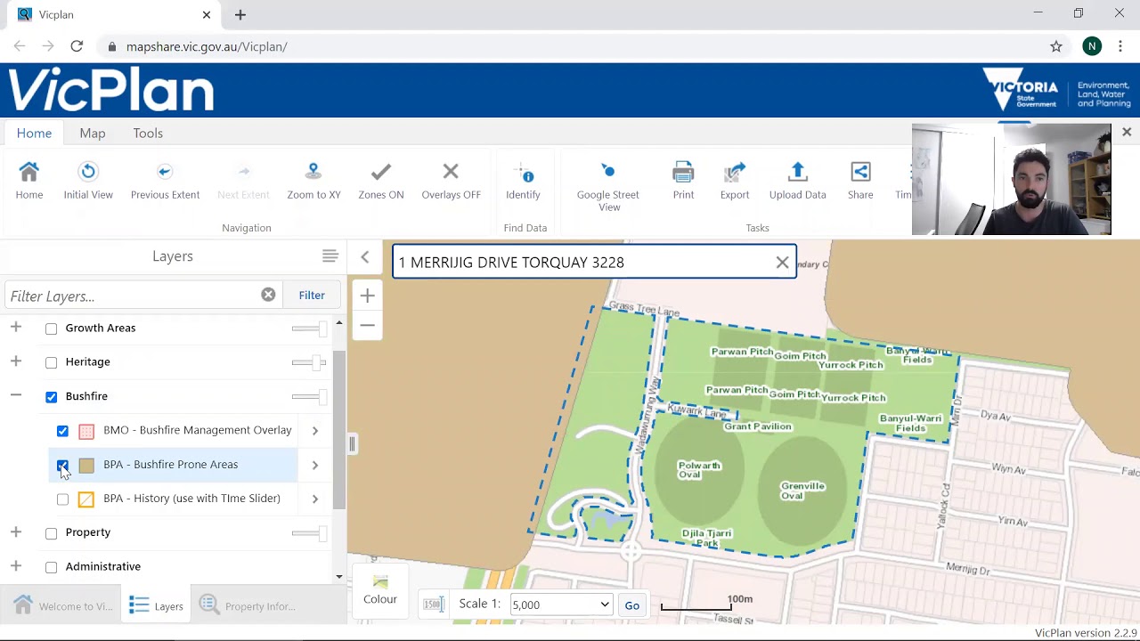Click the Filter button
This screenshot has width=1140, height=641.
(312, 295)
